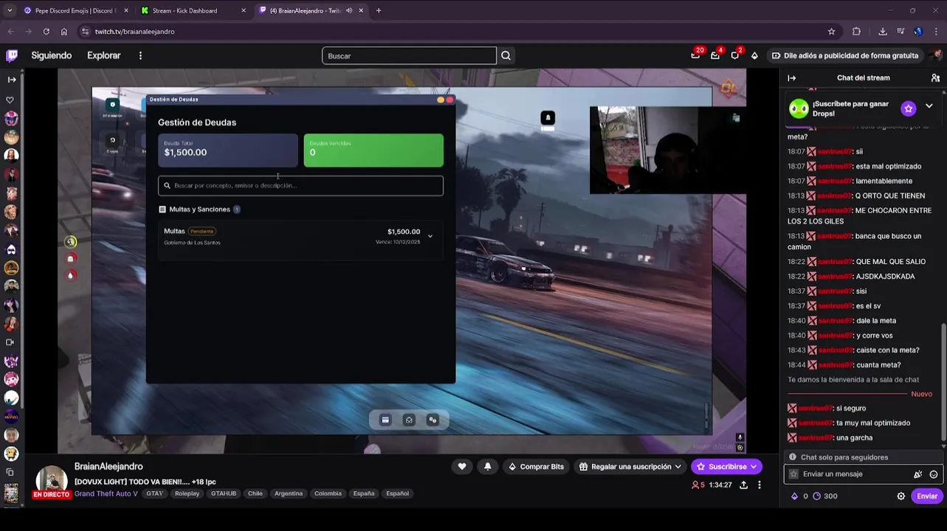Click the Bits balance diamond showing 0
The height and width of the screenshot is (531, 947).
pyautogui.click(x=799, y=496)
